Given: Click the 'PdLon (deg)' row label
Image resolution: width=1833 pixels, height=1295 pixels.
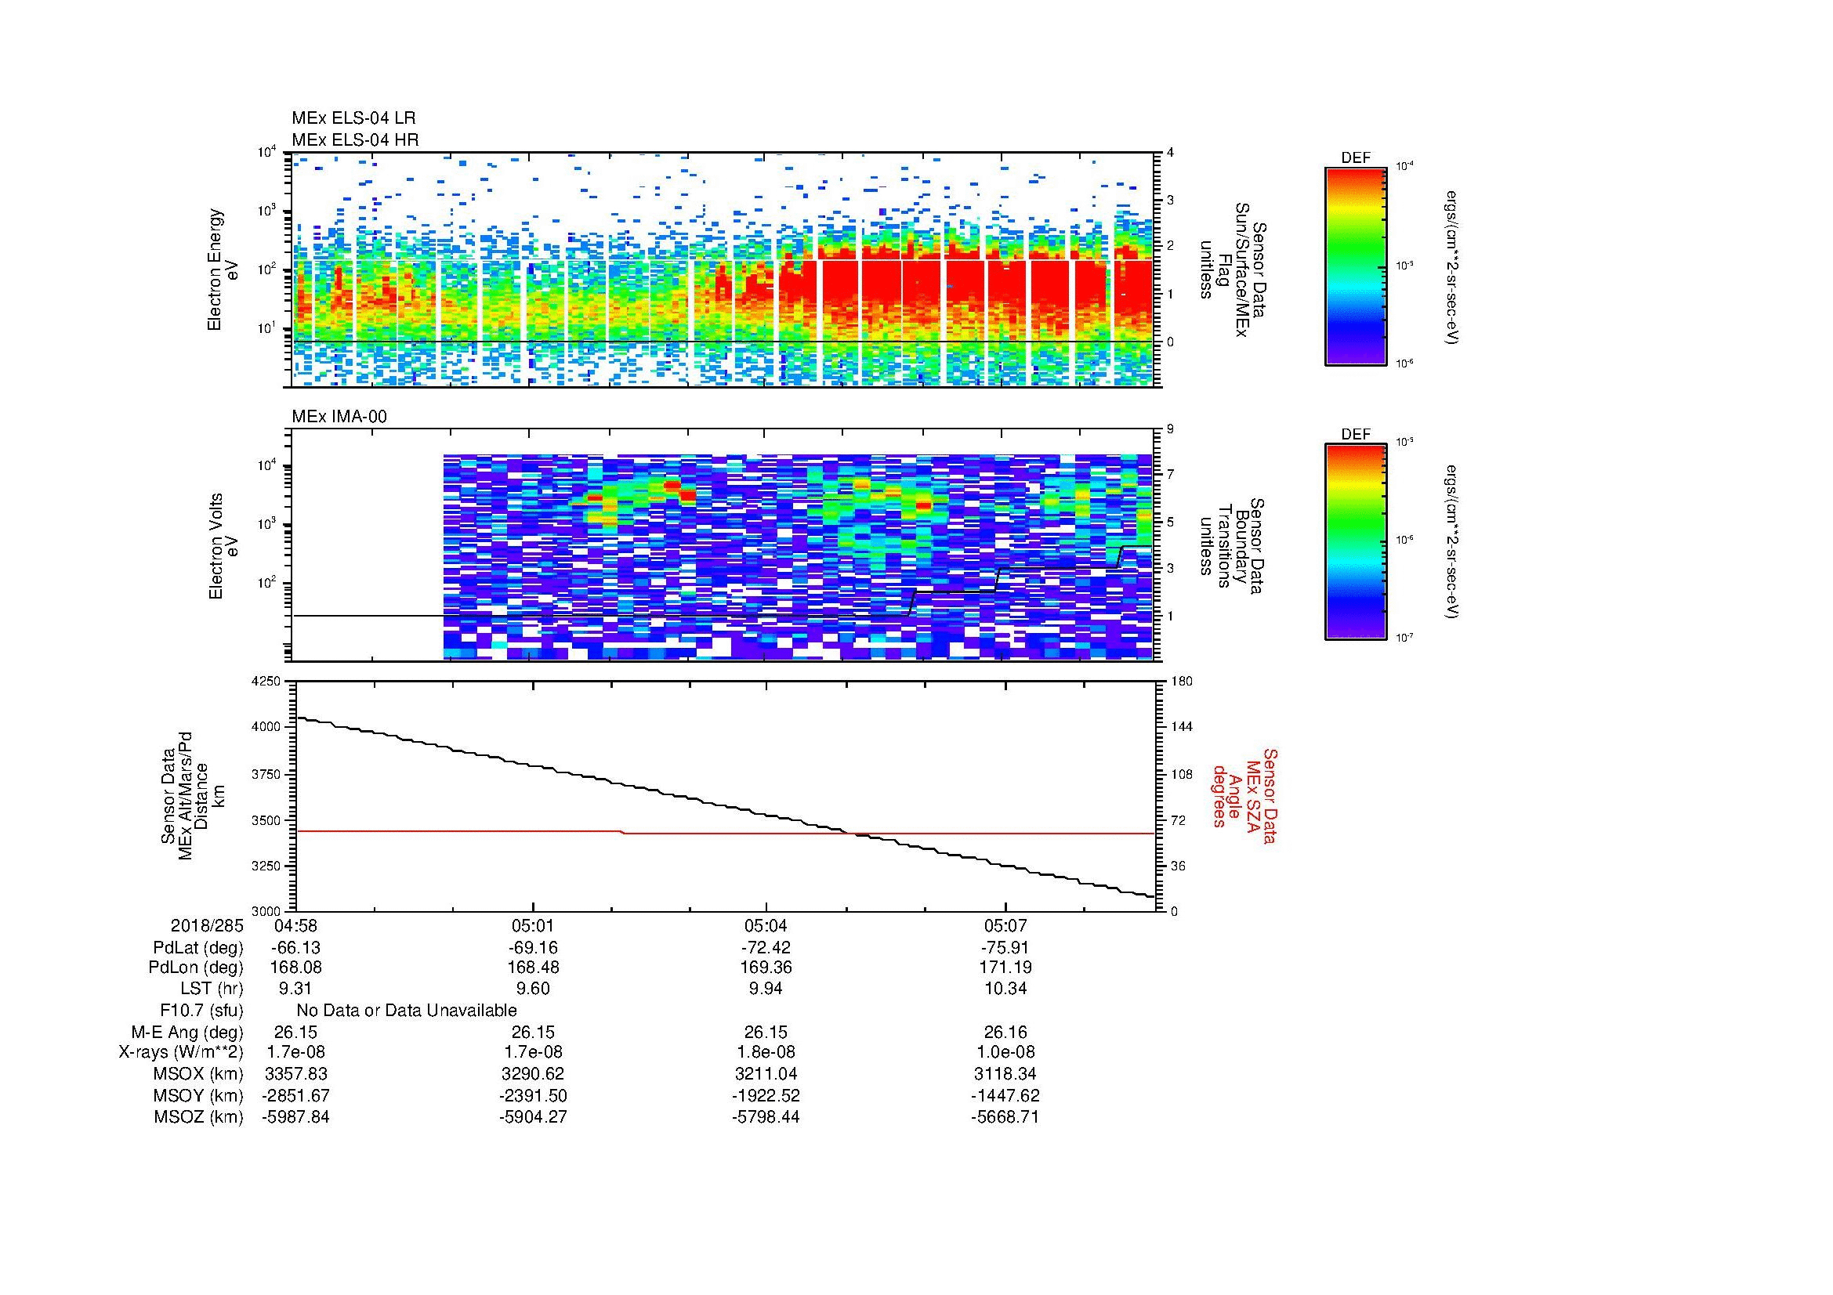Looking at the screenshot, I should click(x=196, y=968).
